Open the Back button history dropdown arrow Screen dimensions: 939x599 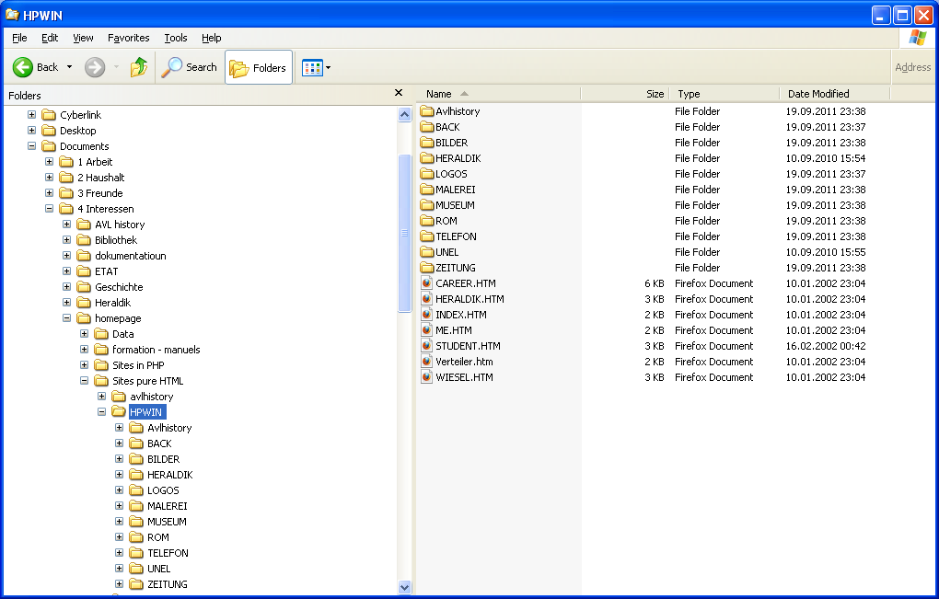click(x=69, y=67)
